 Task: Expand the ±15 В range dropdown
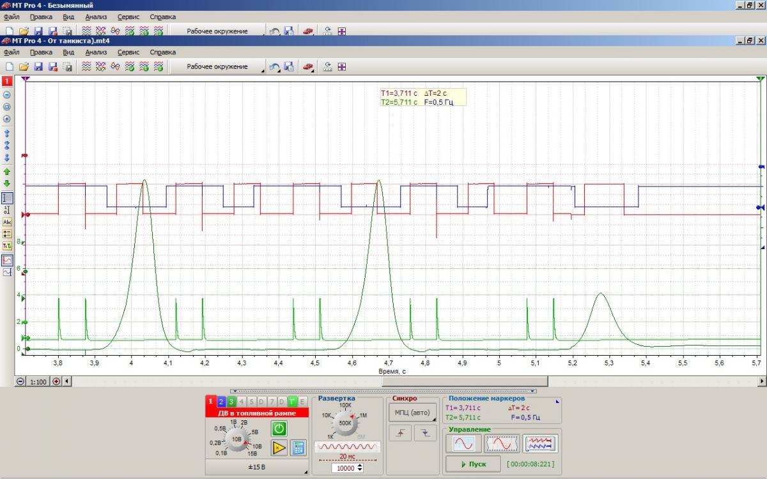256,468
